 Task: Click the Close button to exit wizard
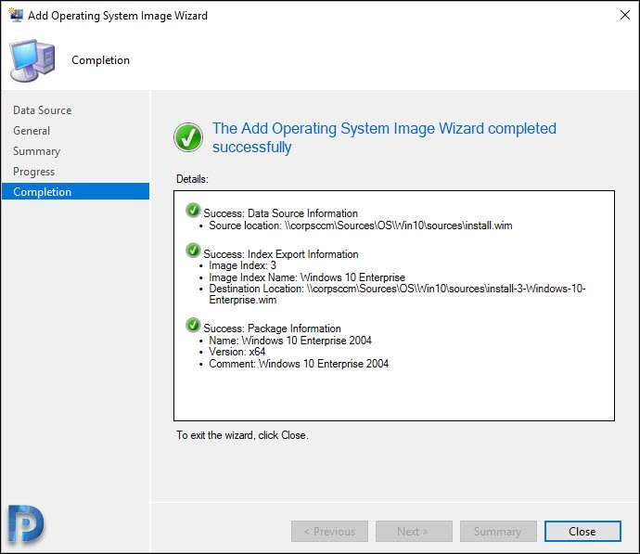pyautogui.click(x=582, y=531)
